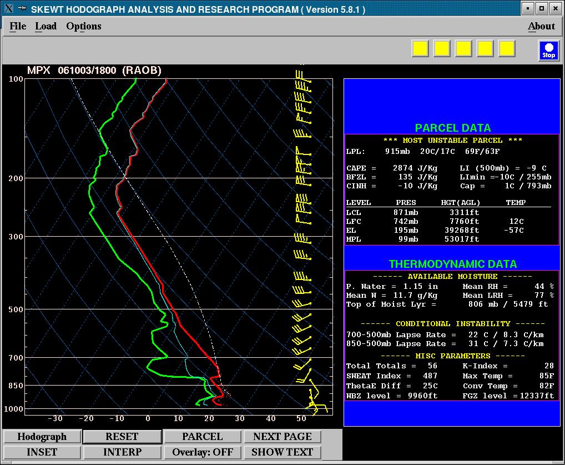
Task: Click the pin icon in the title bar
Action: click(x=22, y=8)
